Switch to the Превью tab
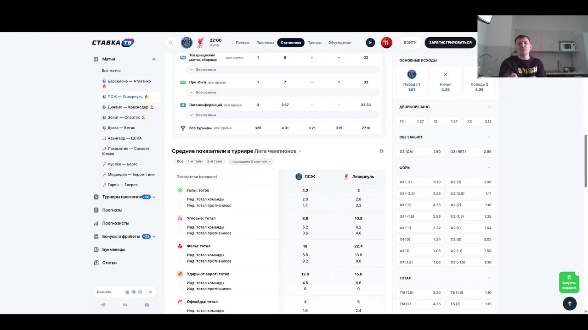The height and width of the screenshot is (330, 588). pos(243,43)
